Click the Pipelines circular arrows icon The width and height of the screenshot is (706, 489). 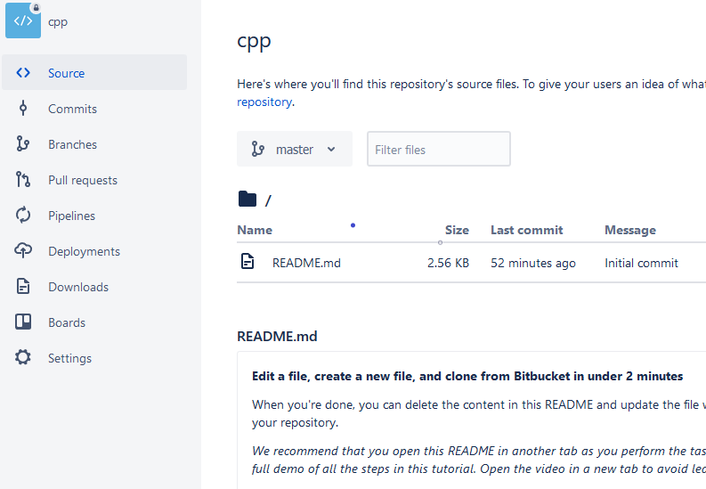click(23, 216)
